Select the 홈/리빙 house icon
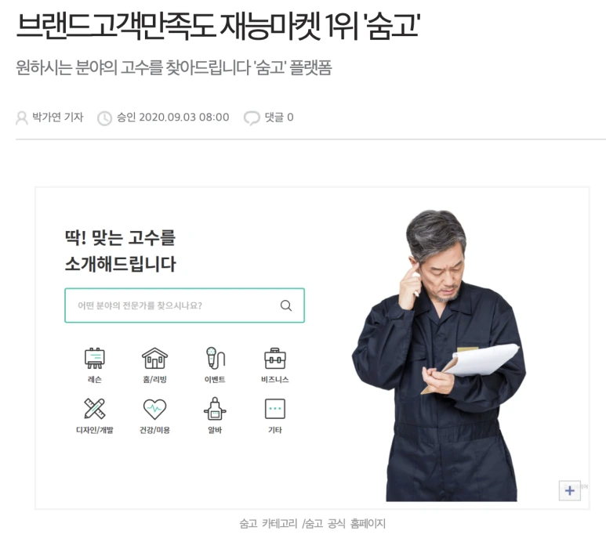 pos(154,358)
